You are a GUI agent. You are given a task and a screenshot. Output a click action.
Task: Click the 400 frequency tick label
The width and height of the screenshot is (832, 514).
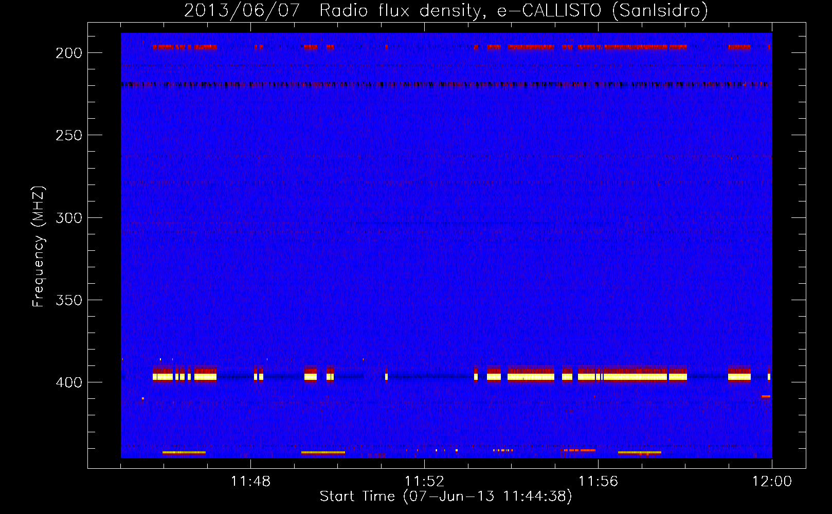69,382
